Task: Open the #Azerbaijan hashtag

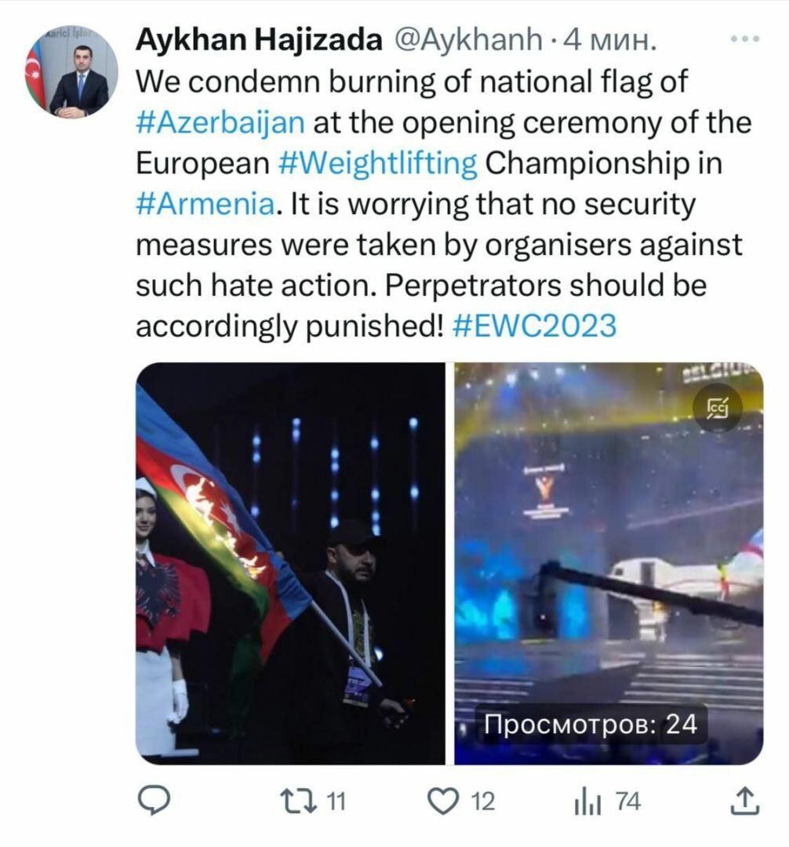Action: tap(220, 122)
